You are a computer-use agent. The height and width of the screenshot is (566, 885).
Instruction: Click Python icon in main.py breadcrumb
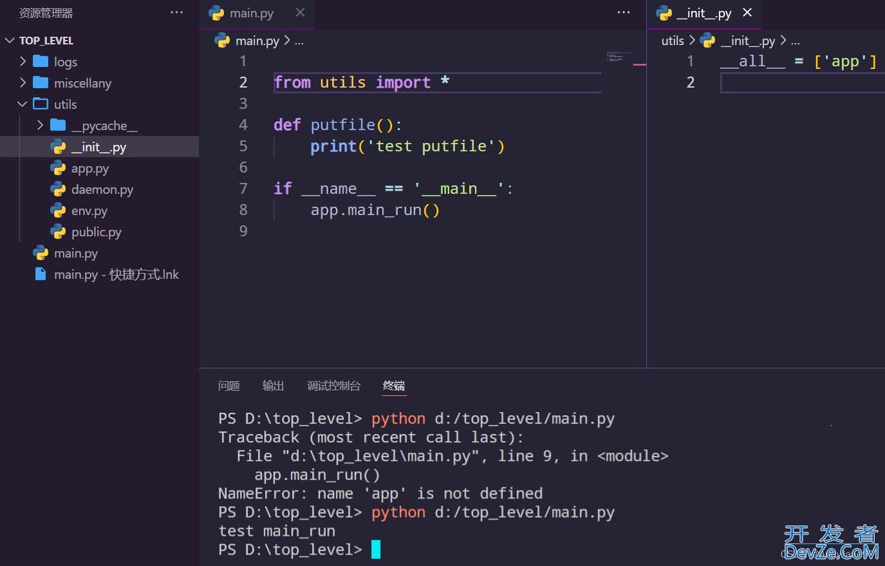[x=222, y=41]
